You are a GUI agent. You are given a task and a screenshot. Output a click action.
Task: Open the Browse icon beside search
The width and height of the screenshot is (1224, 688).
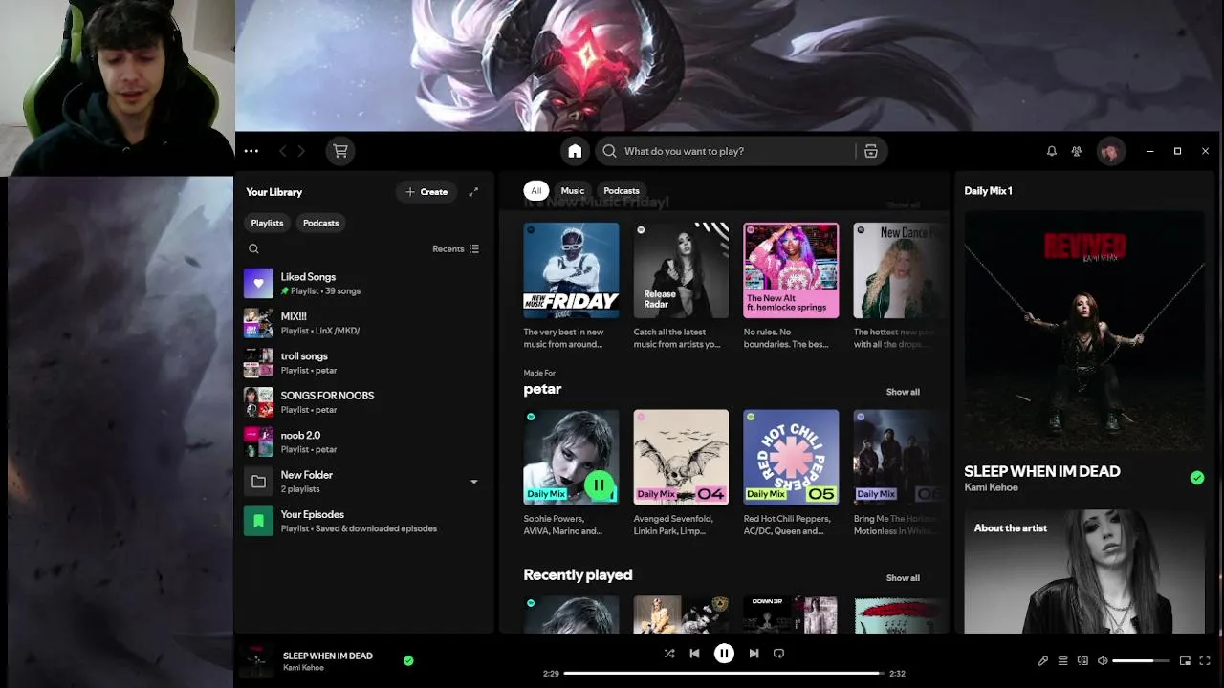[870, 151]
